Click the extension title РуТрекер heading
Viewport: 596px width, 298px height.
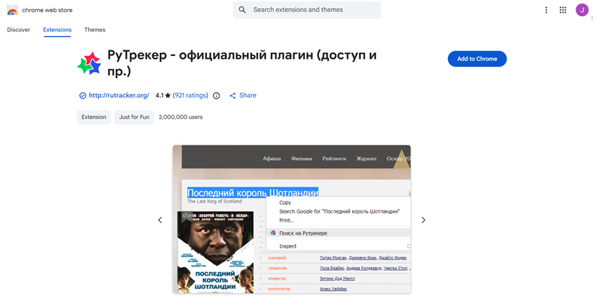pos(242,63)
